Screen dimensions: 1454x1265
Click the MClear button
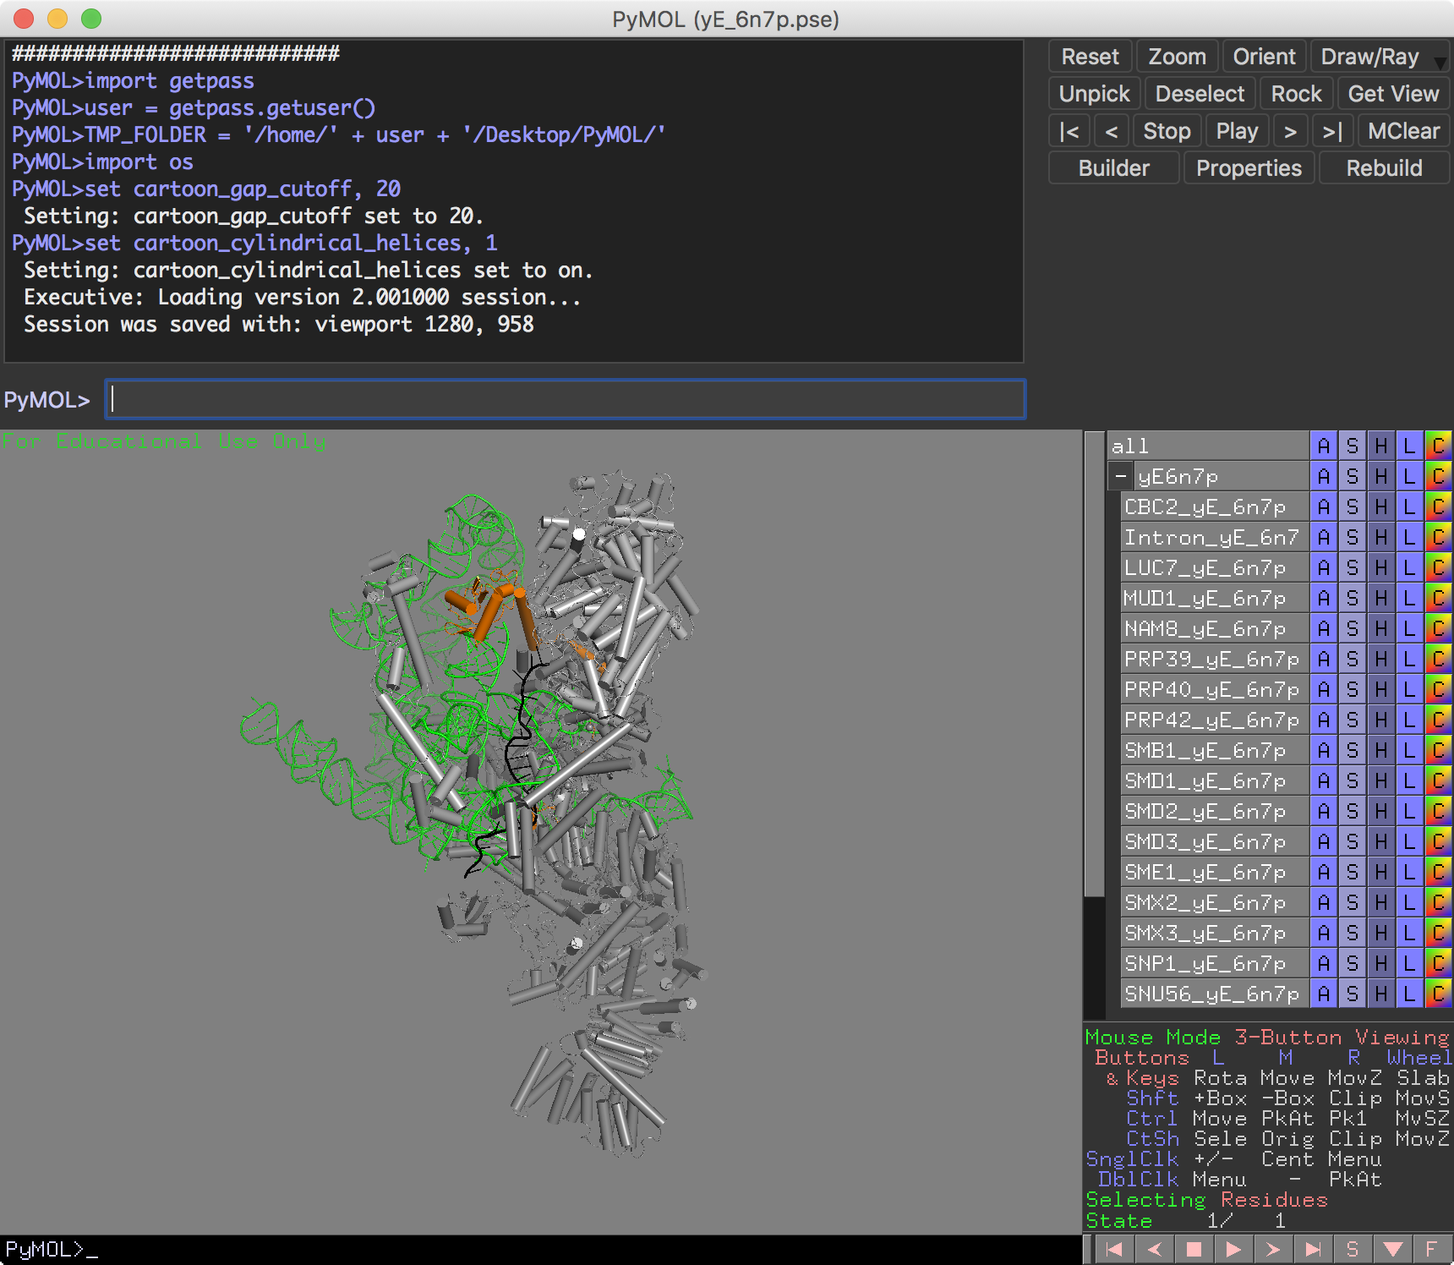1403,131
